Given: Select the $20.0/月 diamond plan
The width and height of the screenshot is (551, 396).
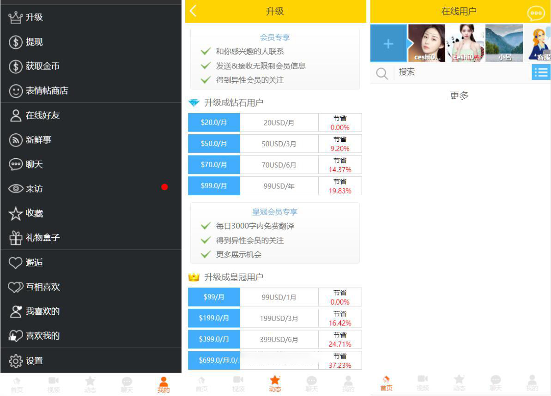Looking at the screenshot, I should click(x=214, y=123).
